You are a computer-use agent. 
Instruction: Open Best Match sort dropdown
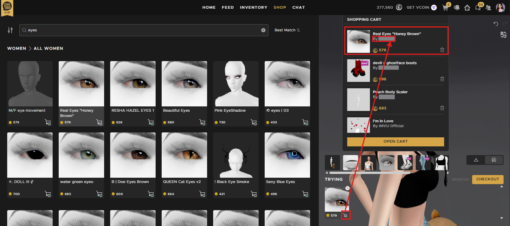click(x=287, y=30)
